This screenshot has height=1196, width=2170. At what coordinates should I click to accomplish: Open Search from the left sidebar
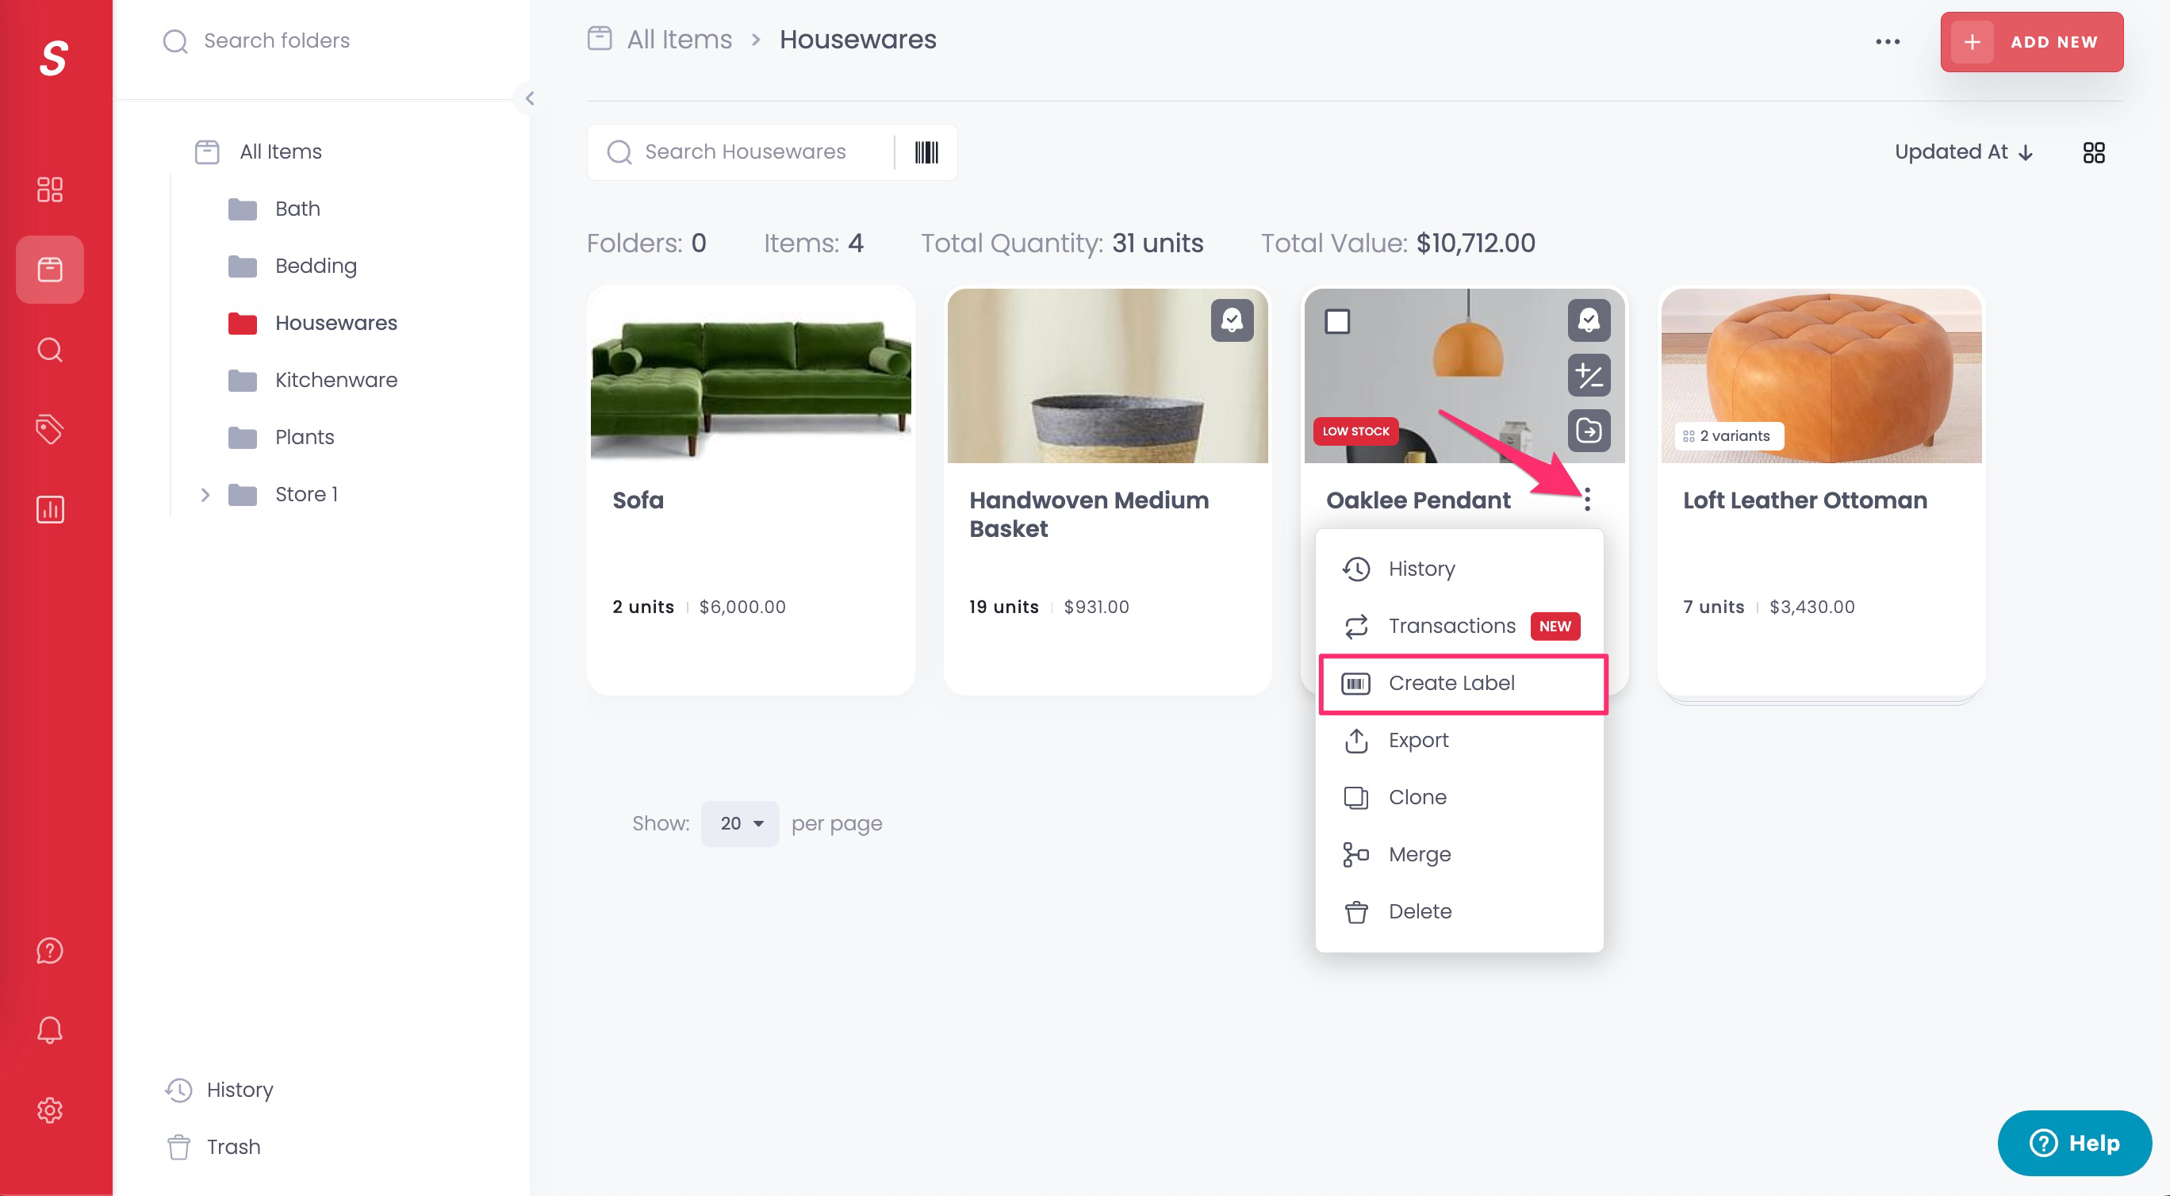click(x=50, y=350)
